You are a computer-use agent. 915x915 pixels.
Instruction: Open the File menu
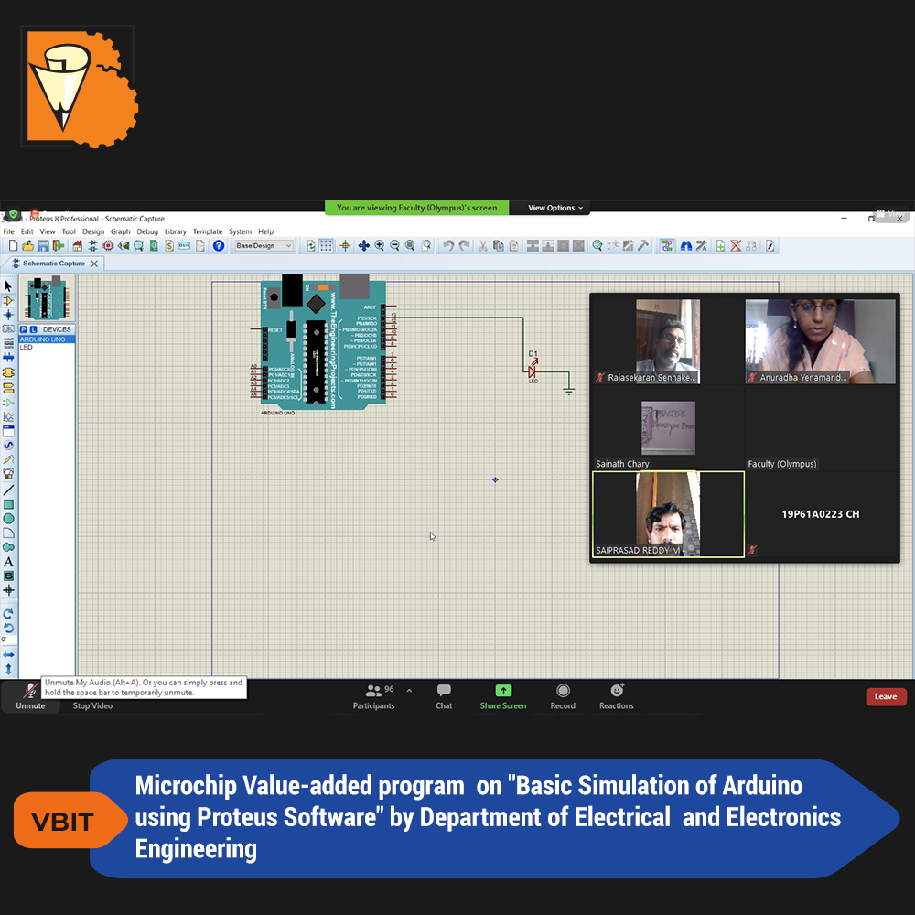[9, 231]
